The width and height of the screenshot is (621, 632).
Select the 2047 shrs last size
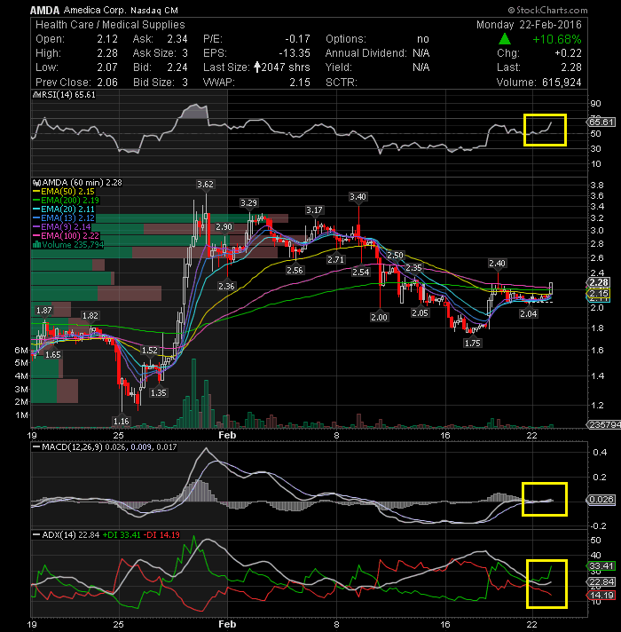[286, 67]
